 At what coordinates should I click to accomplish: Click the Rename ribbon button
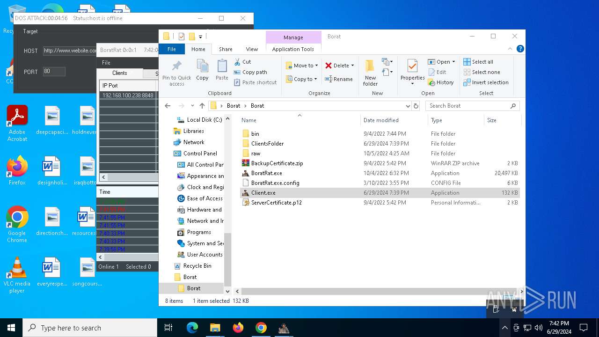pos(339,79)
